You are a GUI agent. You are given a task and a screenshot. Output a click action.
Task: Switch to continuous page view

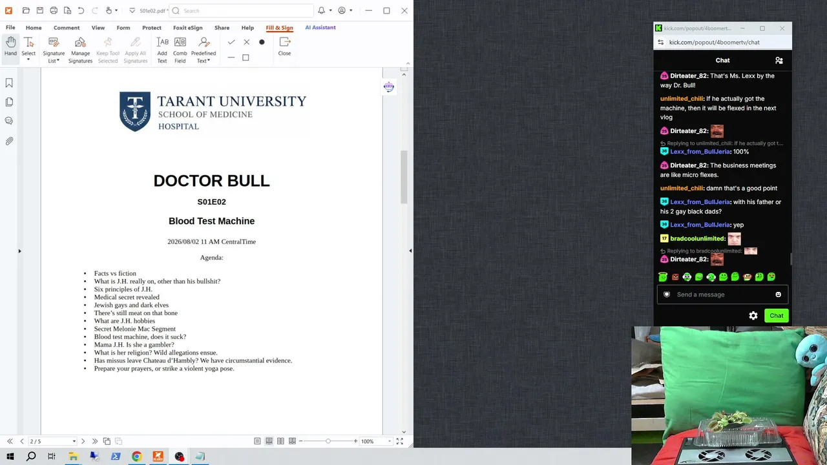[x=269, y=441]
